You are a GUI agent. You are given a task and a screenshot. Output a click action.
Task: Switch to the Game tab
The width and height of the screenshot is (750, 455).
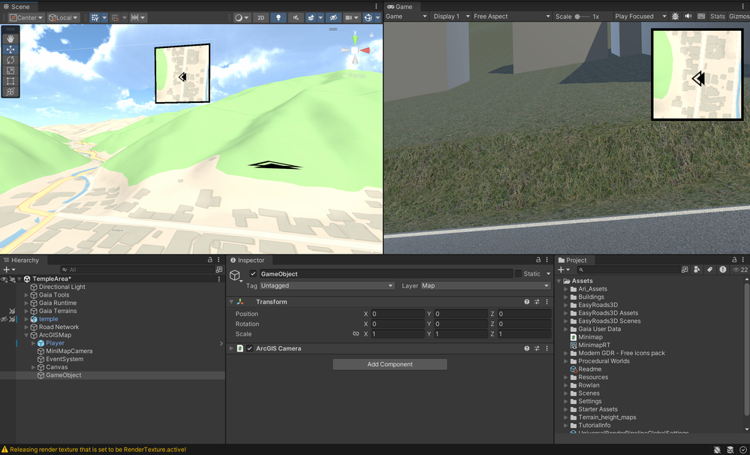(x=400, y=7)
